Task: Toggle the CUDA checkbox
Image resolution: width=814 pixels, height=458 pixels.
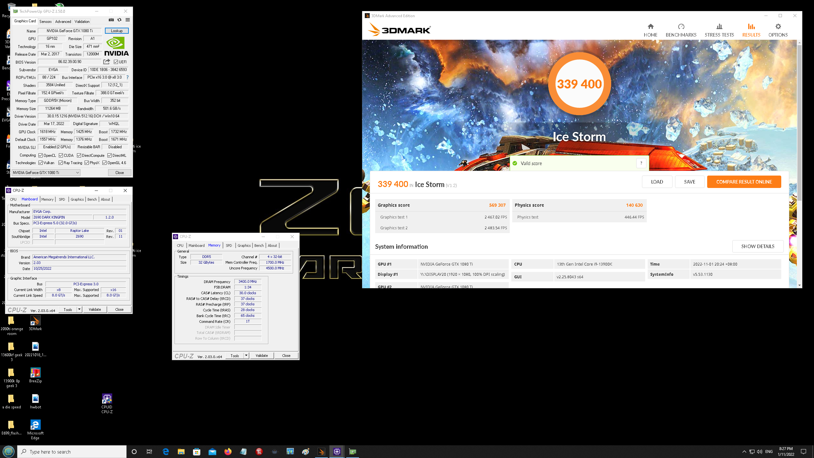Action: click(61, 156)
